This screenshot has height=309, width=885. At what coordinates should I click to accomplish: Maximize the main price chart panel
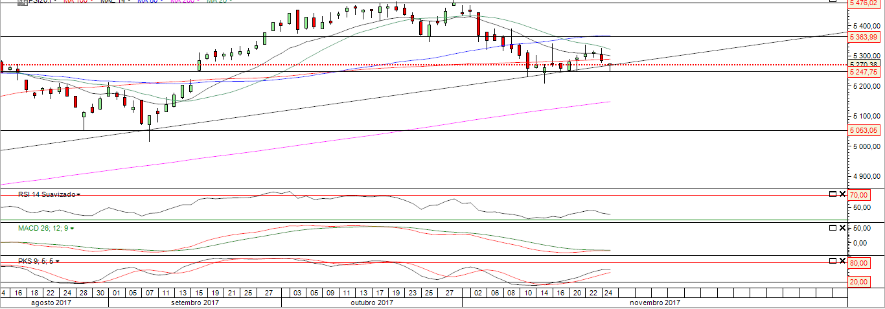click(x=833, y=1)
